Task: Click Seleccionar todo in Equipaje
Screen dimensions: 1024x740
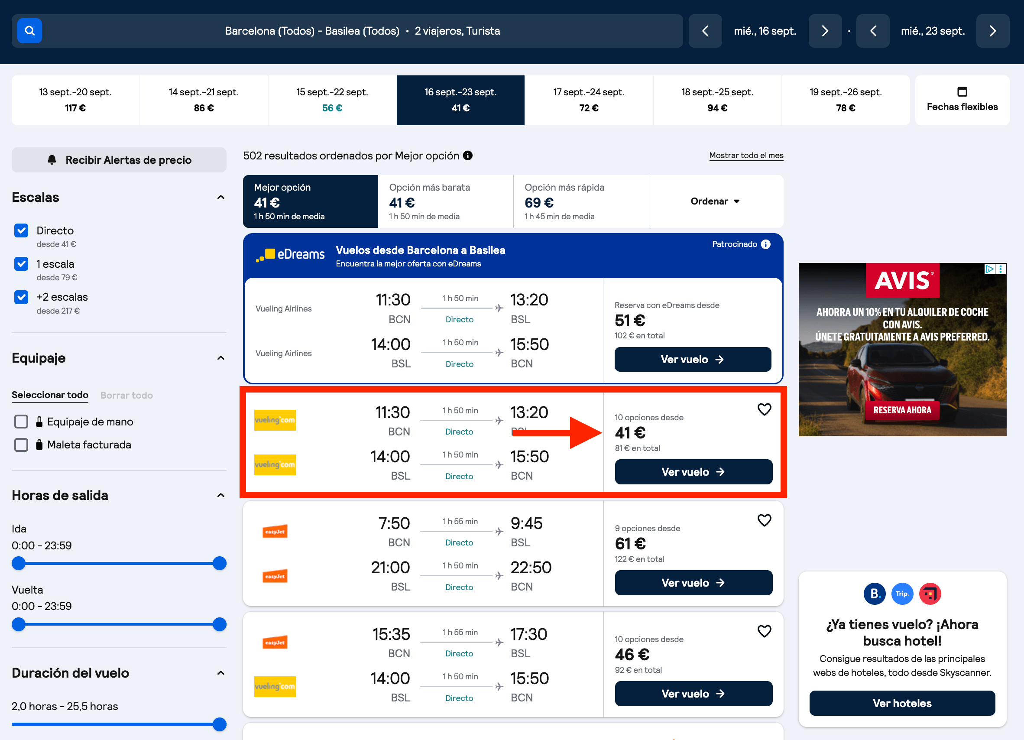Action: click(50, 395)
